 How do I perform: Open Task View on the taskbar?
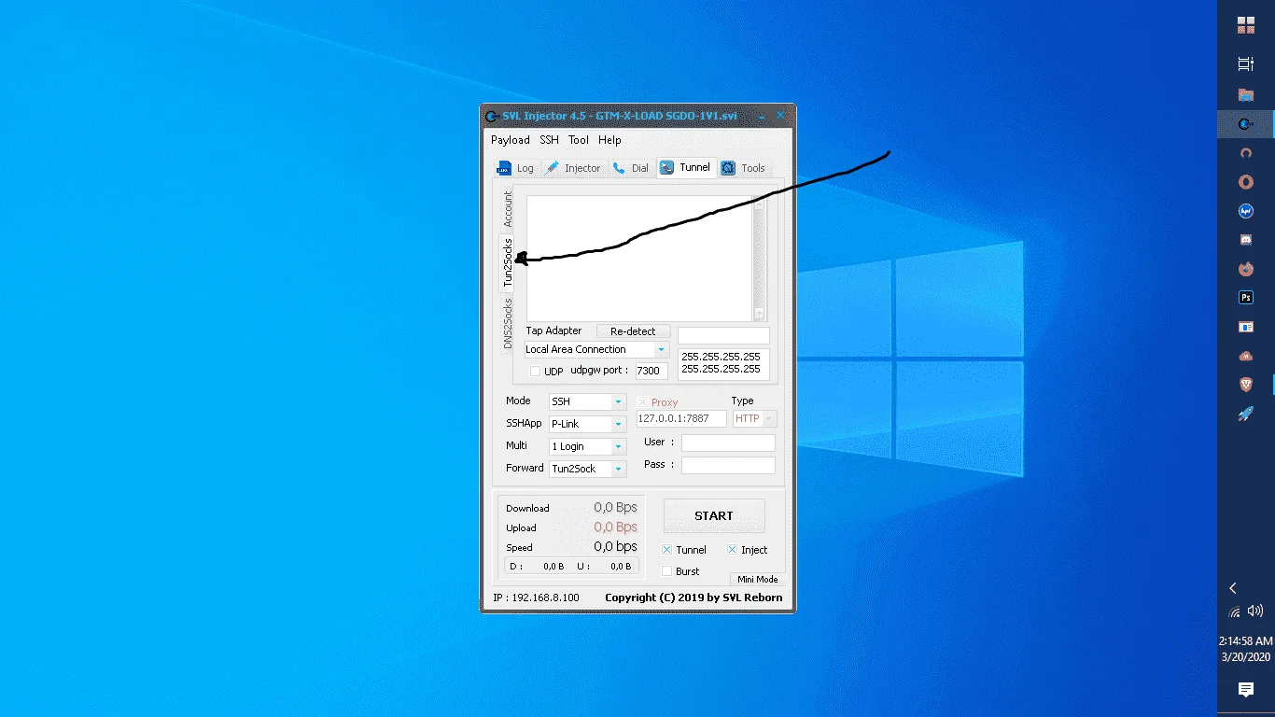coord(1245,63)
